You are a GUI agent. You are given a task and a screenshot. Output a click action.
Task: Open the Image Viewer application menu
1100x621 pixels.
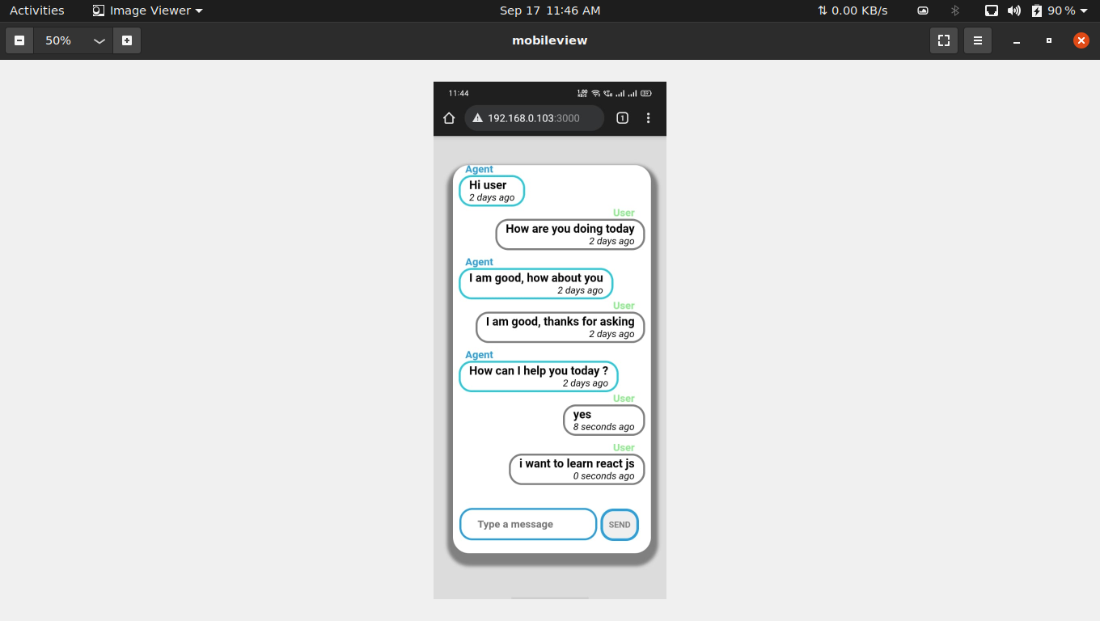[x=146, y=11]
